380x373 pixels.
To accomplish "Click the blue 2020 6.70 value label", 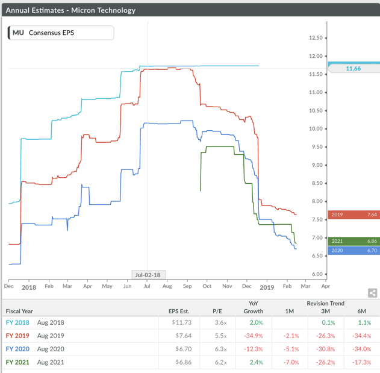I will point(354,250).
